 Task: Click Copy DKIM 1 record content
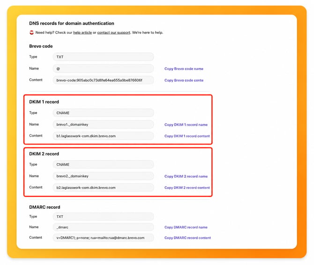coord(187,136)
